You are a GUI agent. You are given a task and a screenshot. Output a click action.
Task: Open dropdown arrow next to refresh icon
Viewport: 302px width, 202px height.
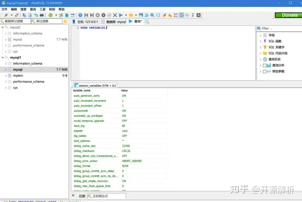tap(56, 15)
